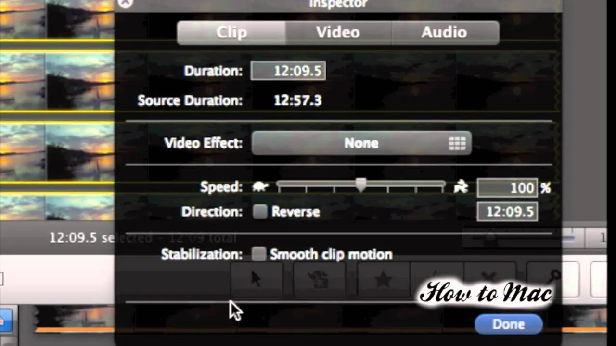Click the rabbit fast-speed icon
616x346 pixels.
pyautogui.click(x=461, y=187)
